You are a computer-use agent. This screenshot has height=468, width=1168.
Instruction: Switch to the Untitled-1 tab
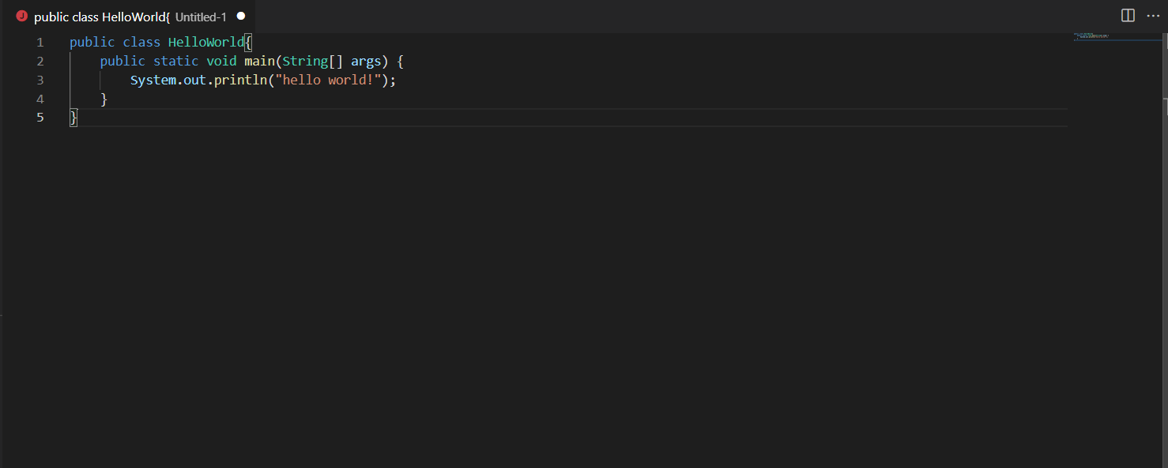click(199, 17)
